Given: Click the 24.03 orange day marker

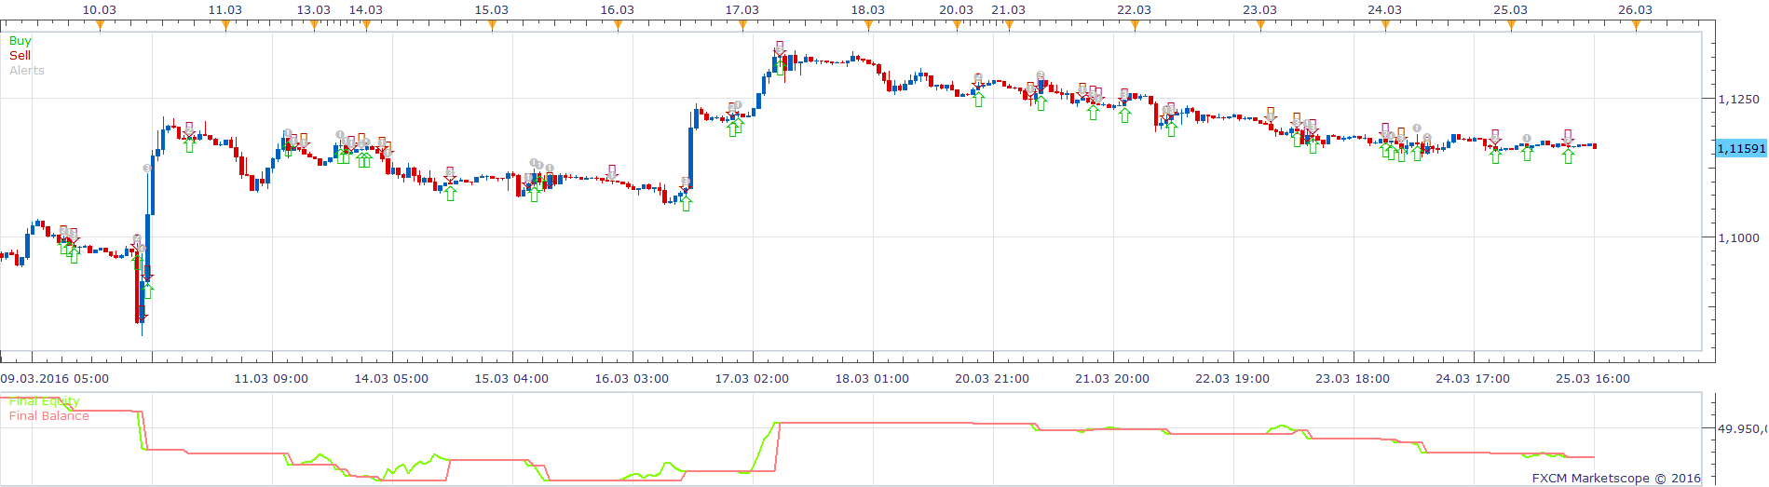Looking at the screenshot, I should (x=1385, y=25).
